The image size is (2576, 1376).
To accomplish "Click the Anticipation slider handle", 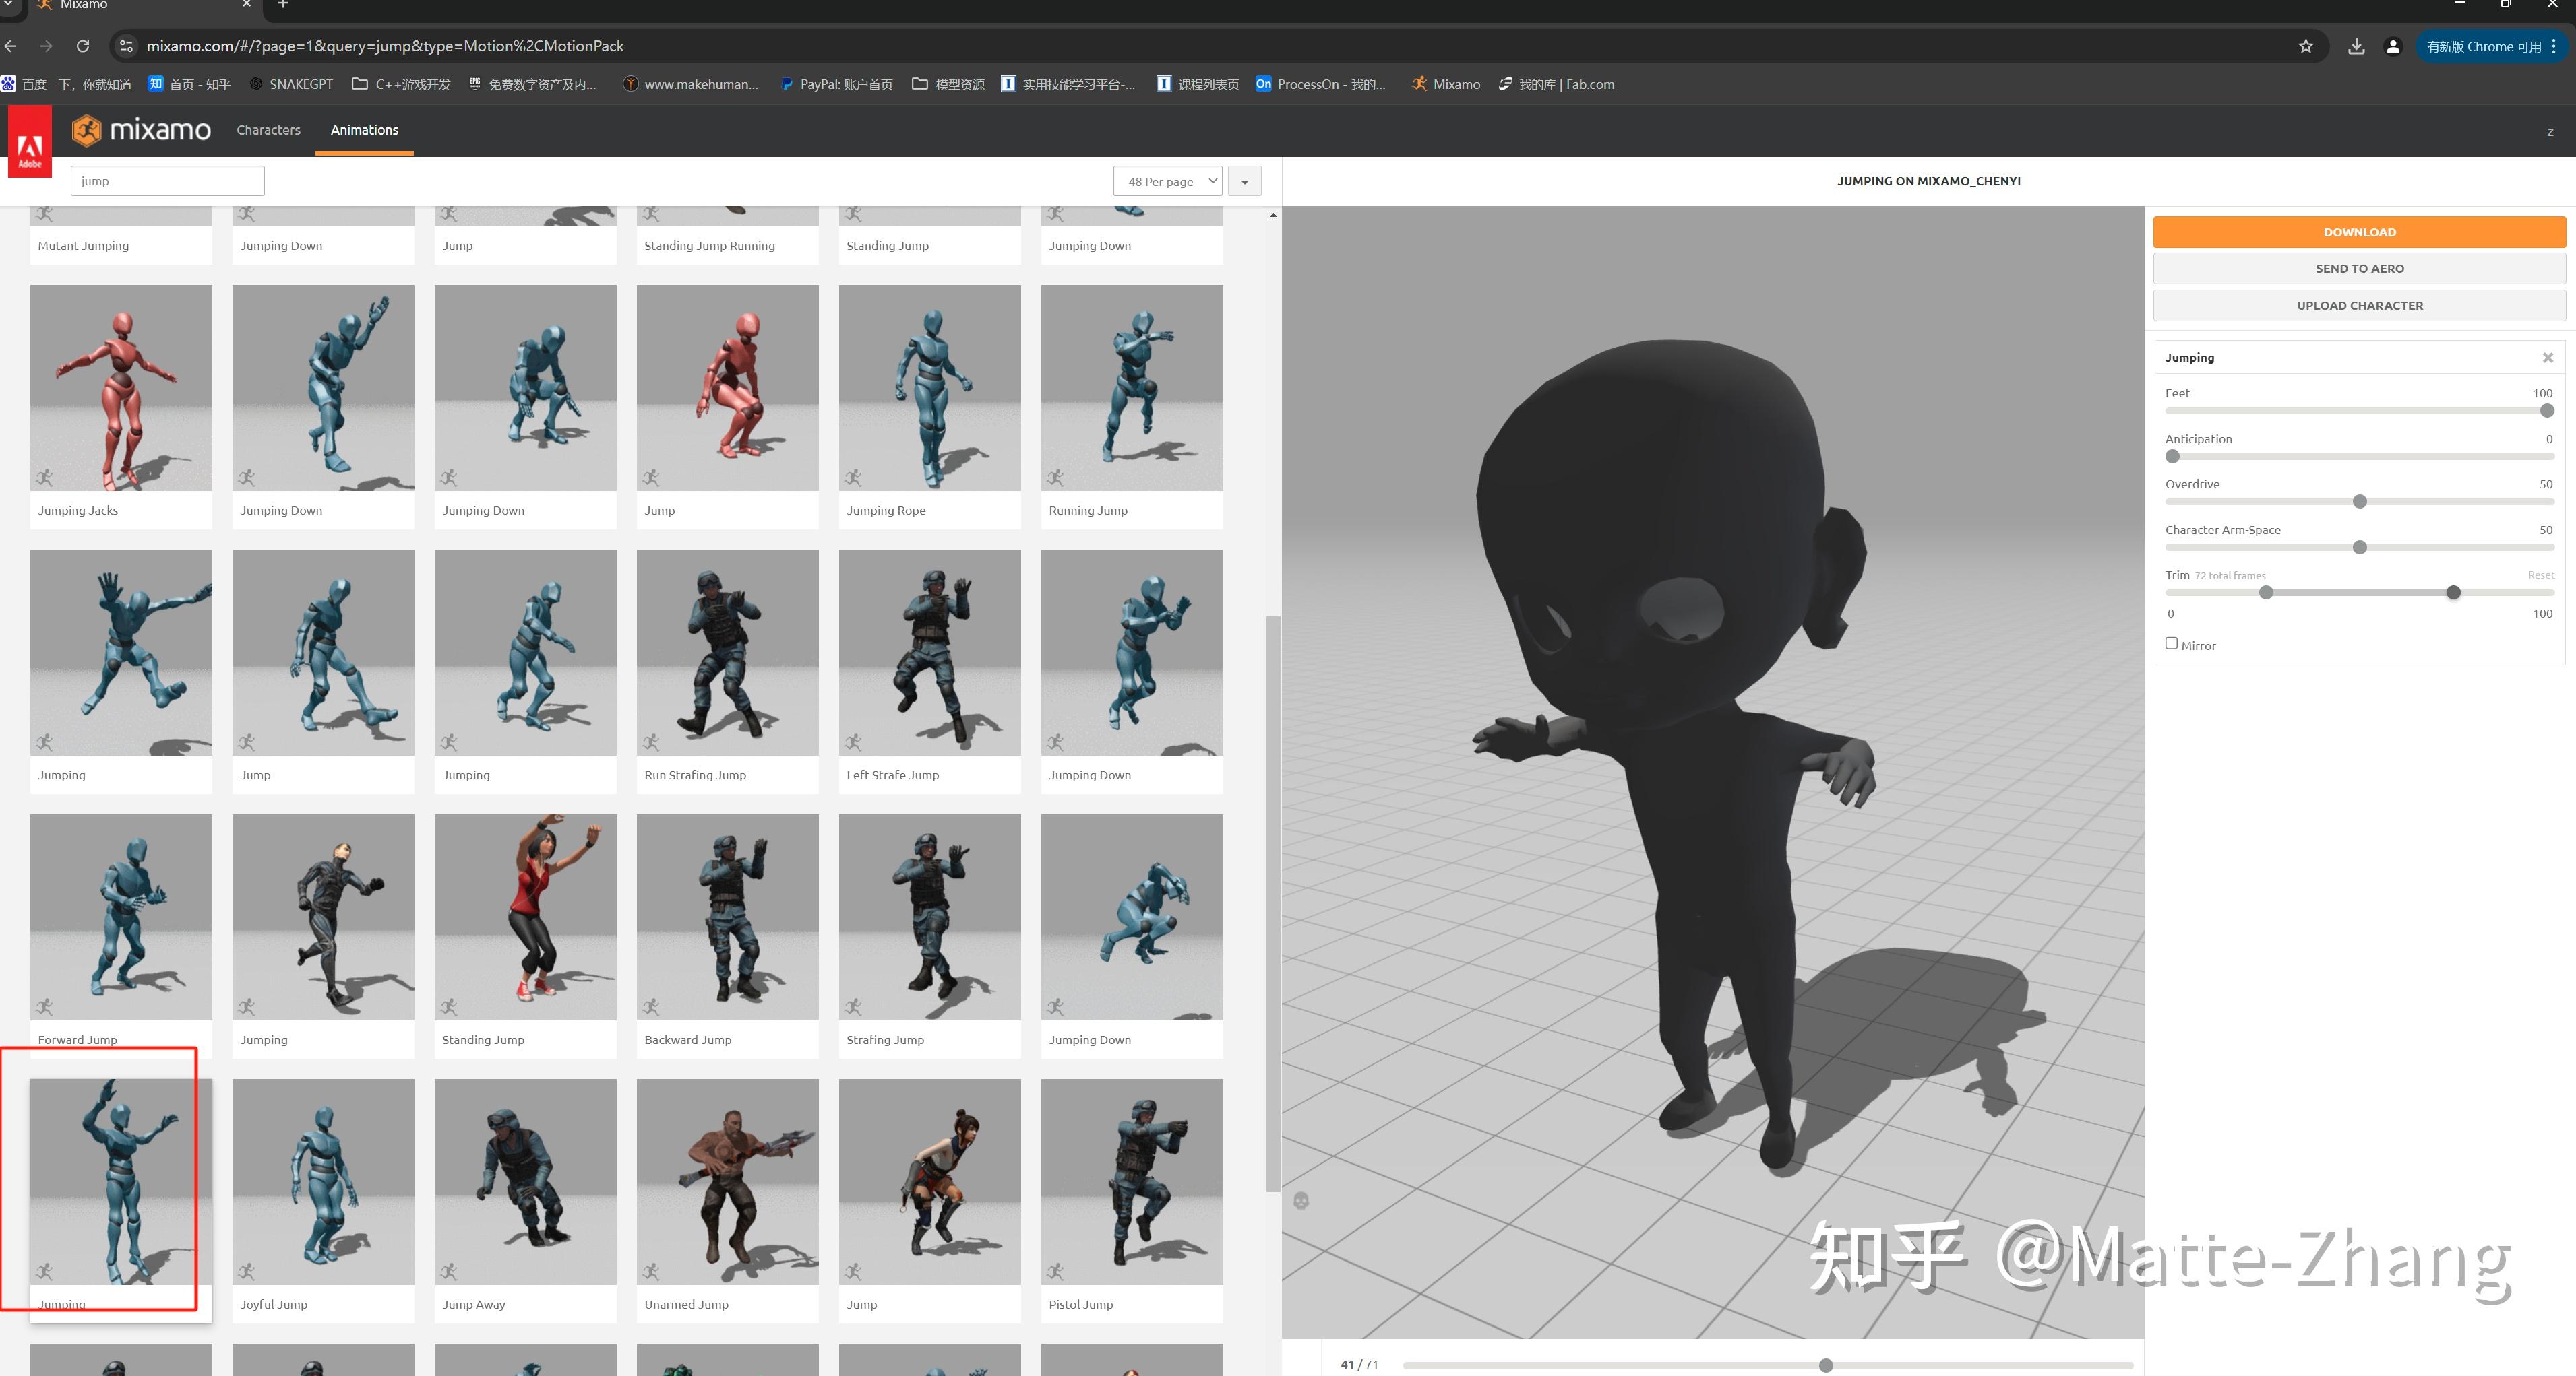I will point(2172,456).
